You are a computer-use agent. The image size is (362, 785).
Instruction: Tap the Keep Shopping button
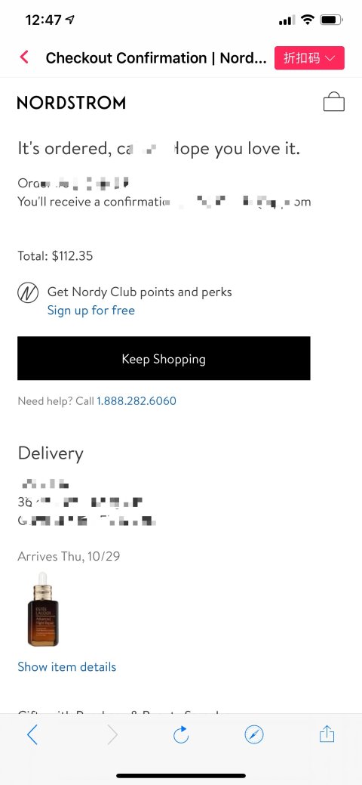[x=164, y=358]
